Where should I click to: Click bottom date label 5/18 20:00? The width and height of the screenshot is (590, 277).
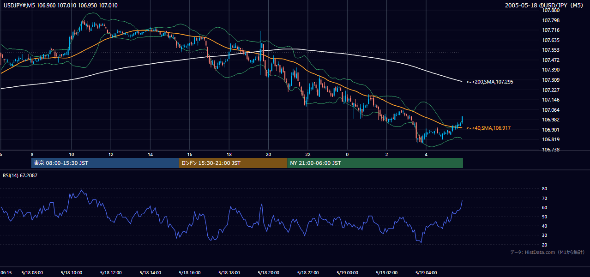tap(268, 272)
